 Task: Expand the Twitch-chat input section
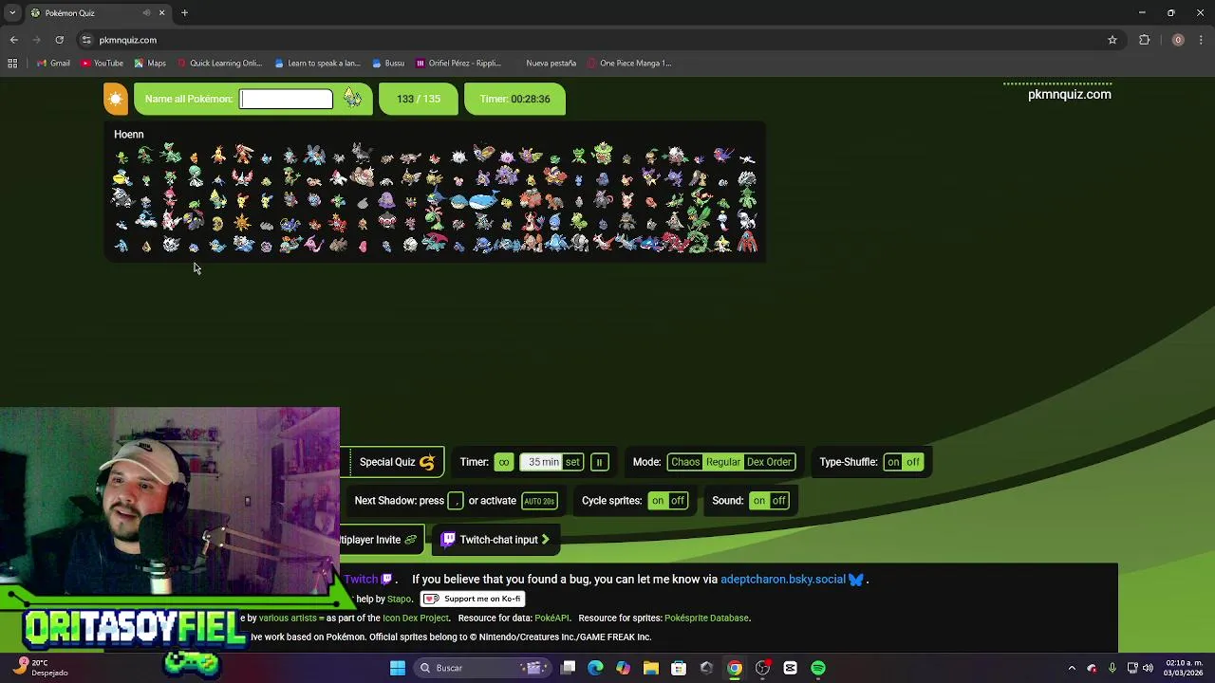pyautogui.click(x=495, y=540)
